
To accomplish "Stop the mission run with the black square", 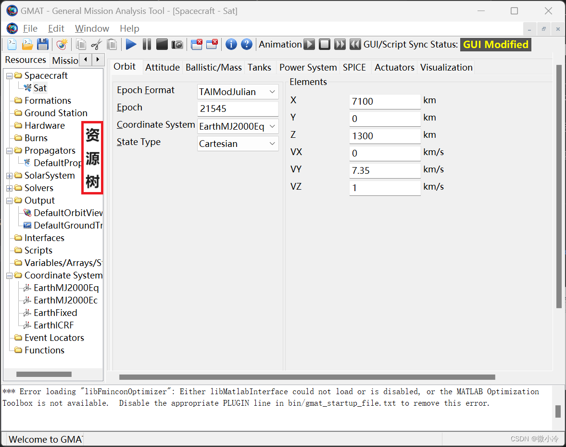I will pyautogui.click(x=162, y=44).
